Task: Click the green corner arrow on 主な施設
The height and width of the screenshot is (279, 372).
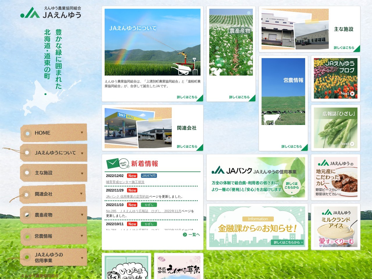Action: point(357,49)
